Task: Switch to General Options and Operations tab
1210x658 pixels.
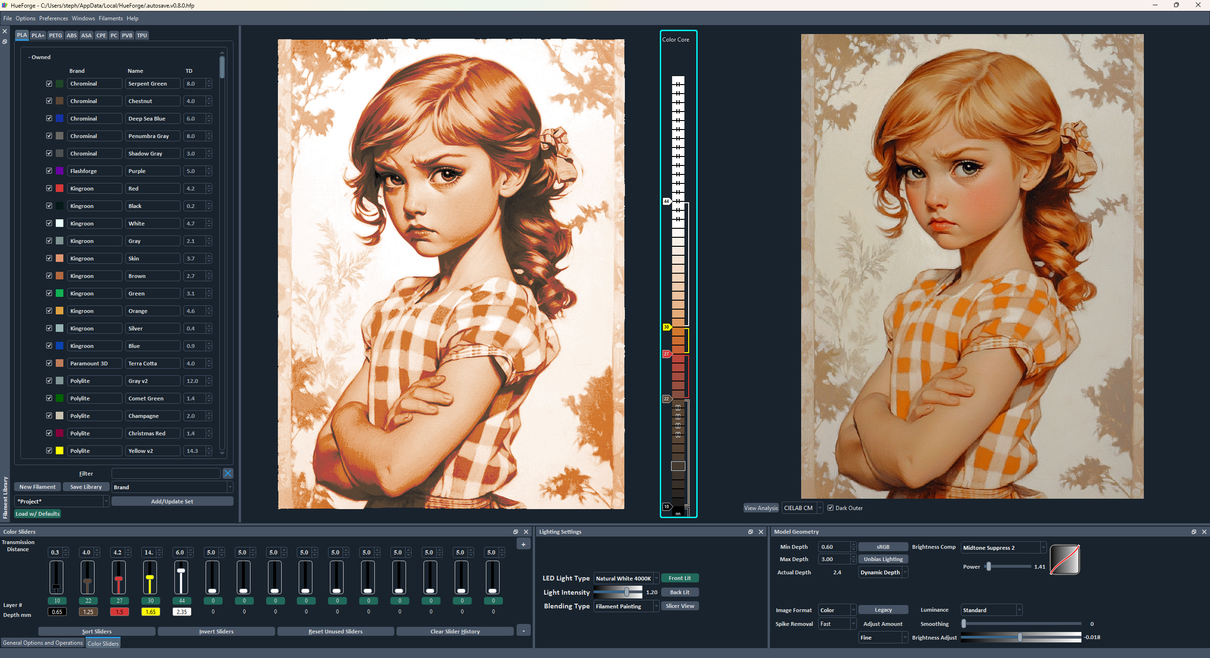Action: tap(43, 643)
